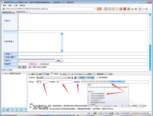The height and width of the screenshot is (116, 153).
Task: Click the 浏览... file browse button
Action: [x=59, y=61]
